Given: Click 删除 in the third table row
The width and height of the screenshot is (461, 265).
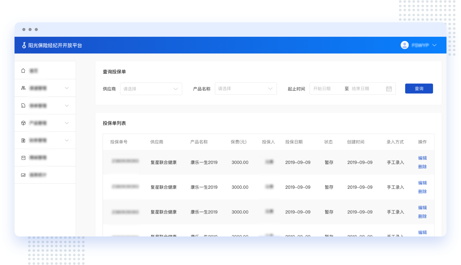Looking at the screenshot, I should tap(422, 216).
